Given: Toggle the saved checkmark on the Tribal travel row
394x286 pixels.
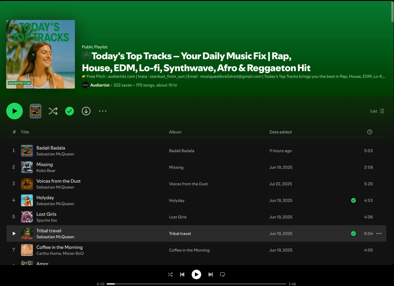Looking at the screenshot, I should pyautogui.click(x=353, y=234).
